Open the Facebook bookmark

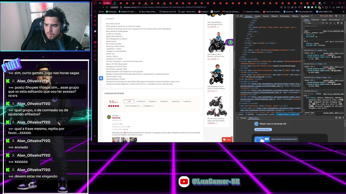288,12
